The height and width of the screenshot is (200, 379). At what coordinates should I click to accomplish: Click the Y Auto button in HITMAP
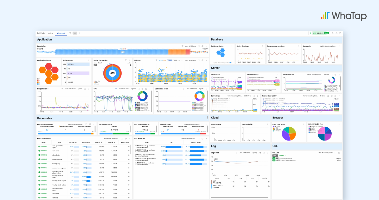(x=170, y=60)
